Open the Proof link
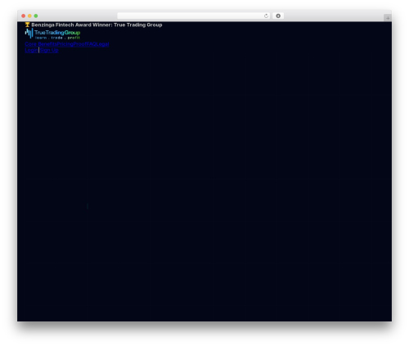409x346 pixels. pyautogui.click(x=79, y=44)
